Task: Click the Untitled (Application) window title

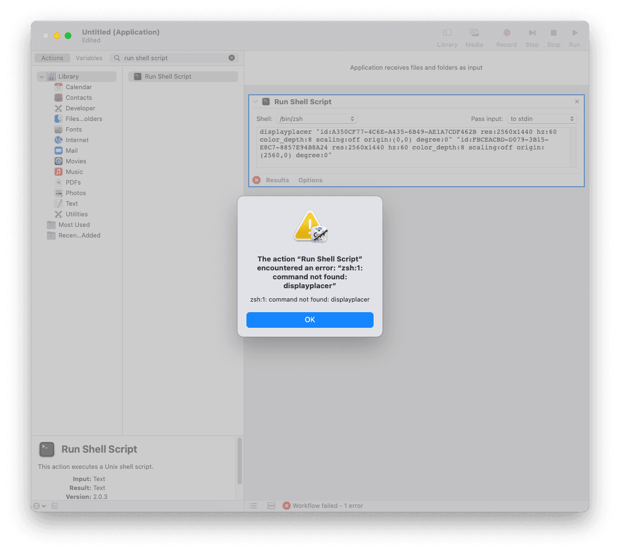Action: coord(120,32)
